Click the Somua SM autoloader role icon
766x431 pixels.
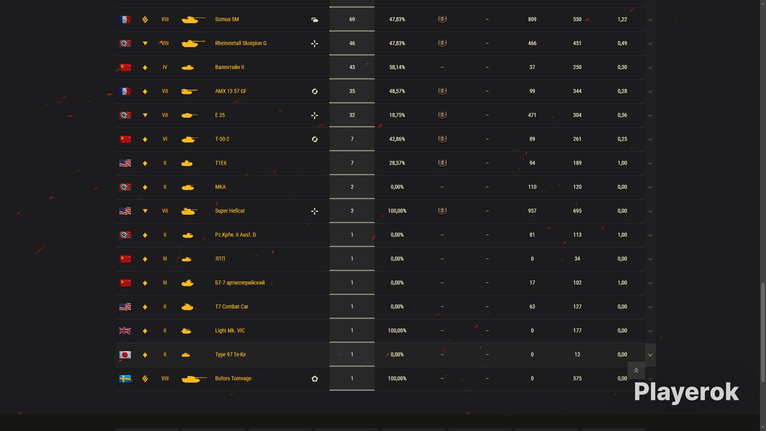314,19
